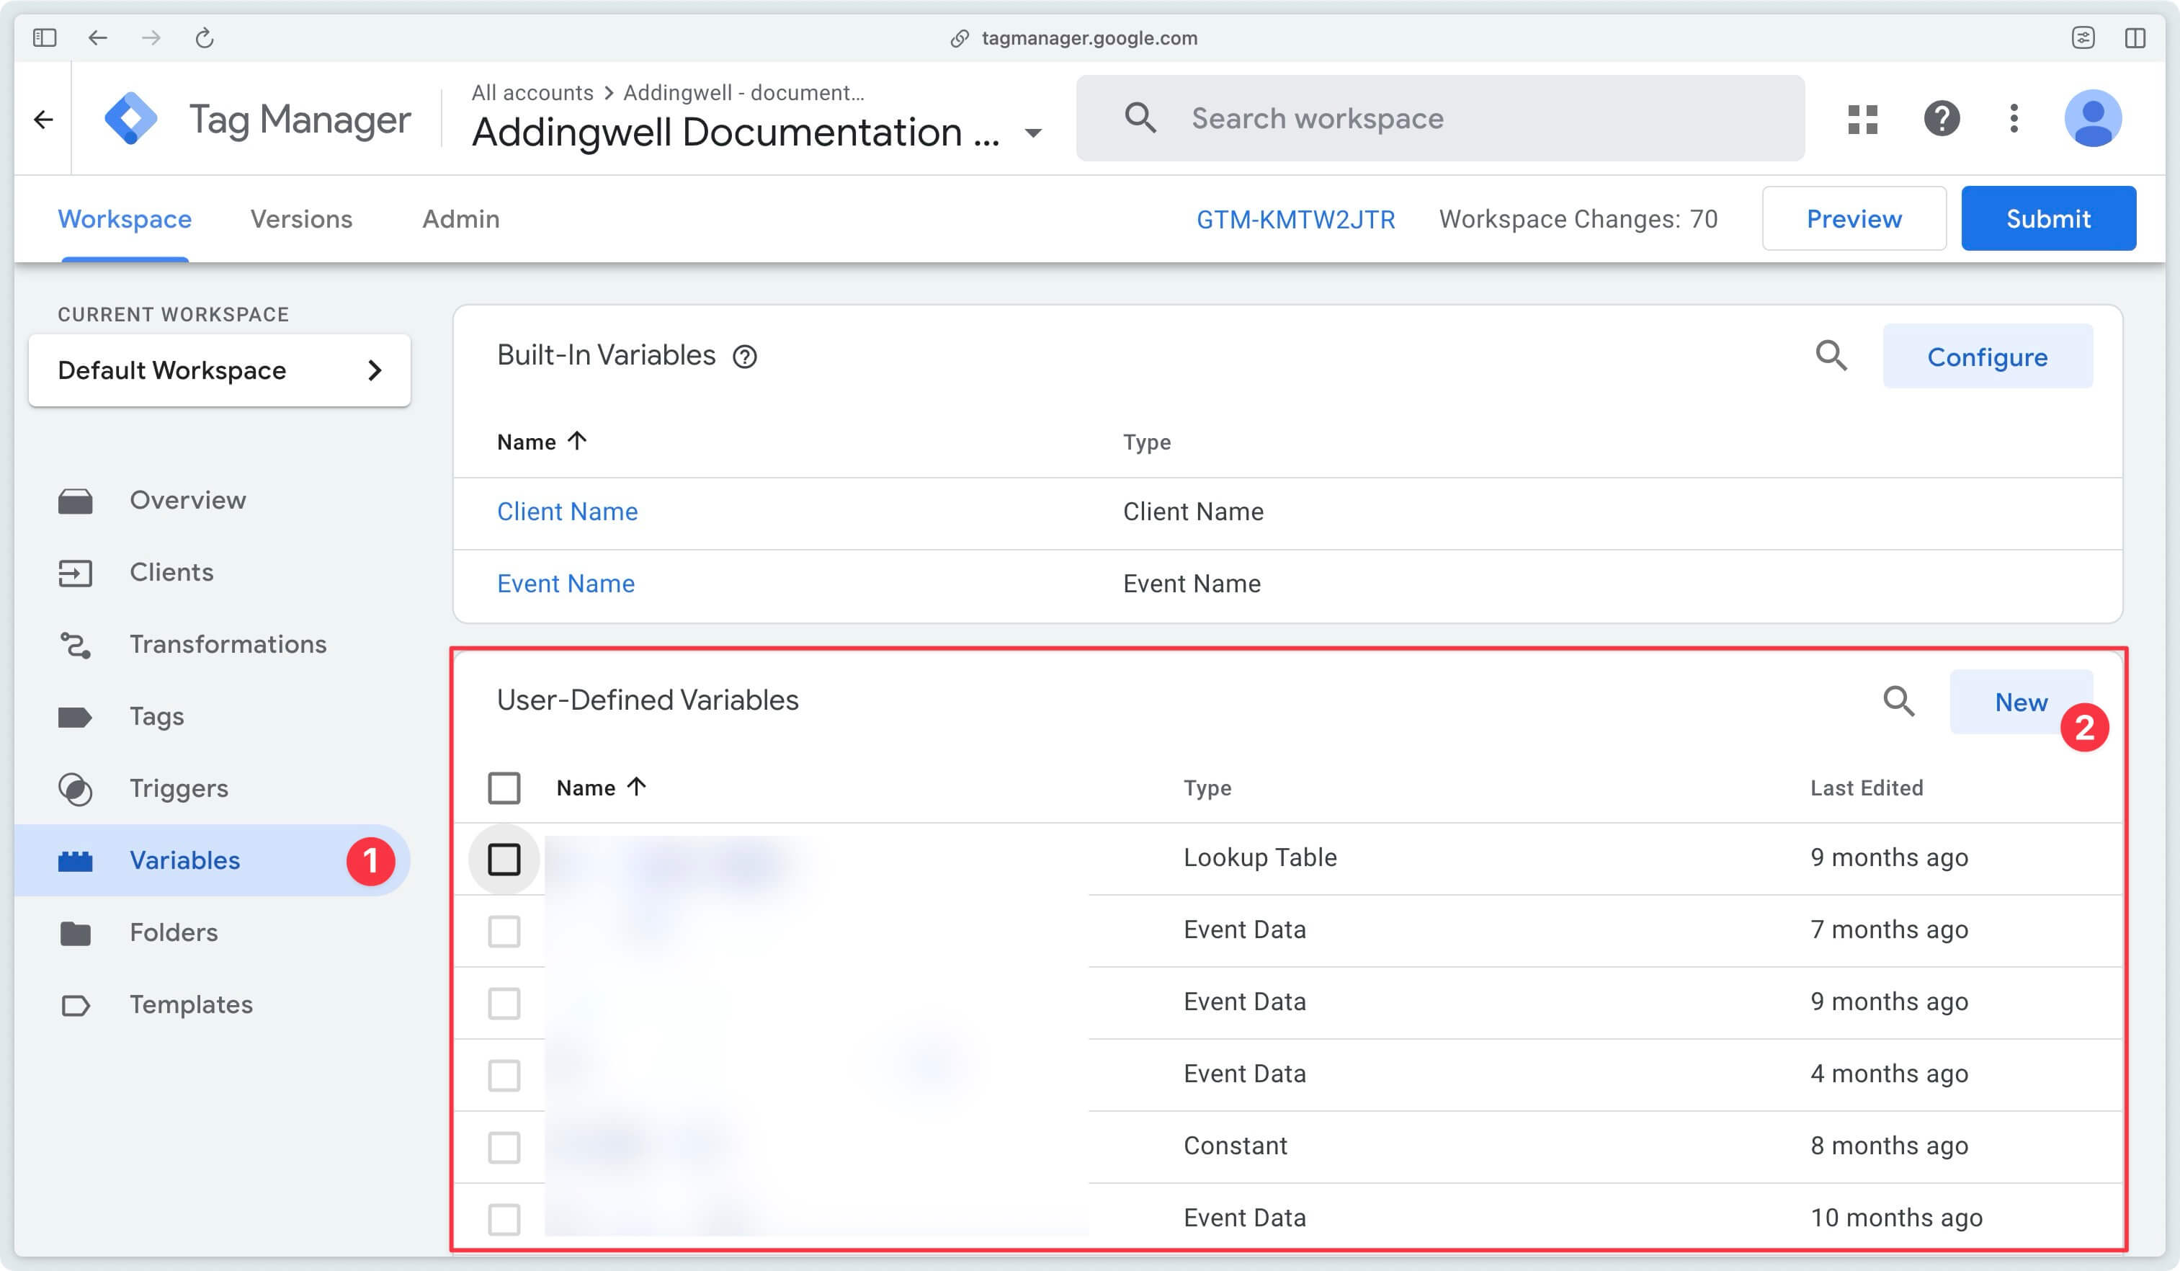This screenshot has width=2180, height=1271.
Task: Sort Built-In Variables by the Name arrow
Action: tap(577, 441)
